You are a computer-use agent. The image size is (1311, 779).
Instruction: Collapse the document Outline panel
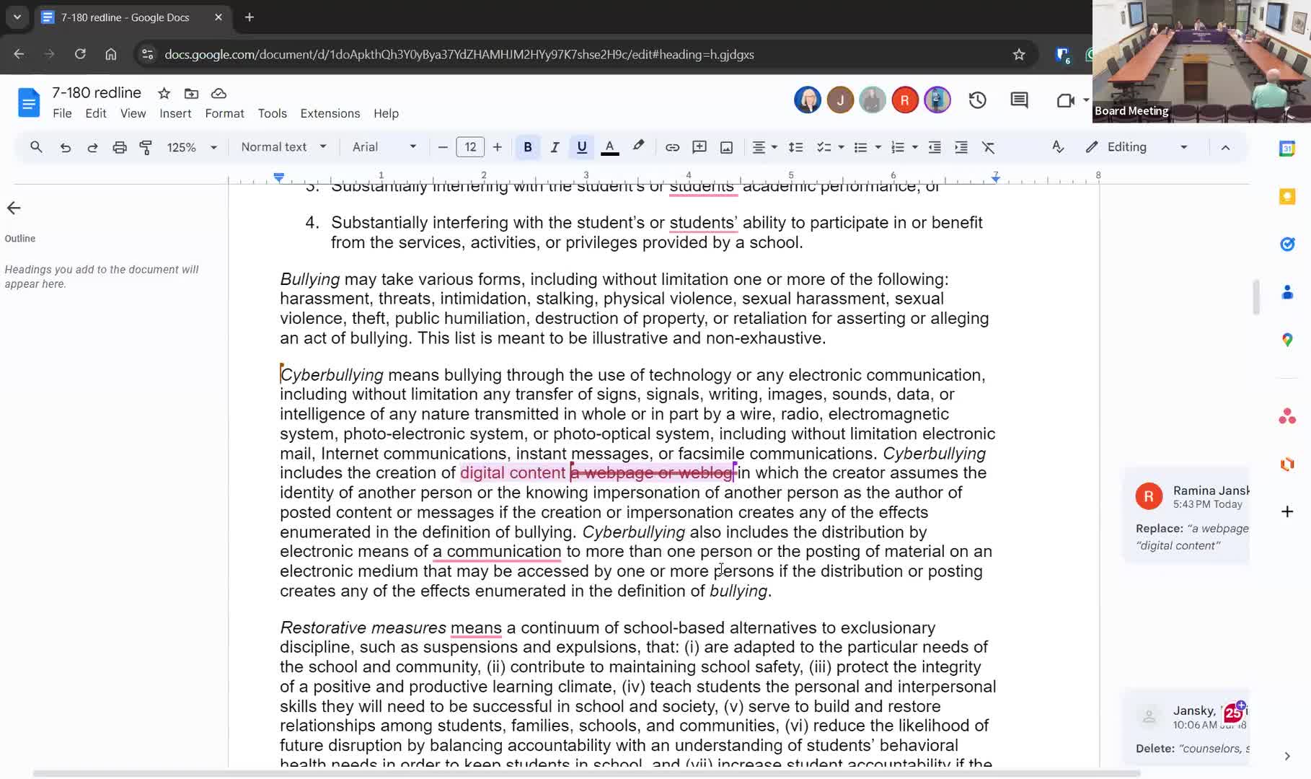tap(13, 208)
